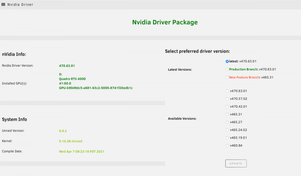Click the GPU UUID GPU-b9049dc5 text
Screen dimensions: 301x176
coord(96,88)
